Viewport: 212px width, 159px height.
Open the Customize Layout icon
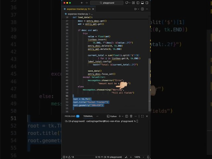tap(133, 3)
